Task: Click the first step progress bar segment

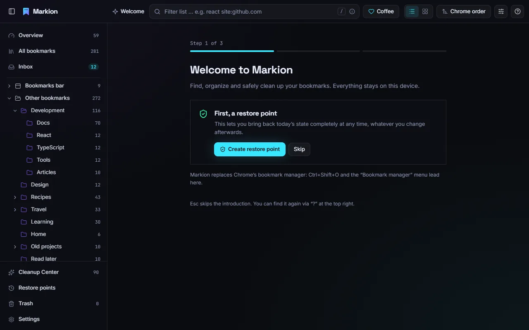Action: tap(232, 51)
